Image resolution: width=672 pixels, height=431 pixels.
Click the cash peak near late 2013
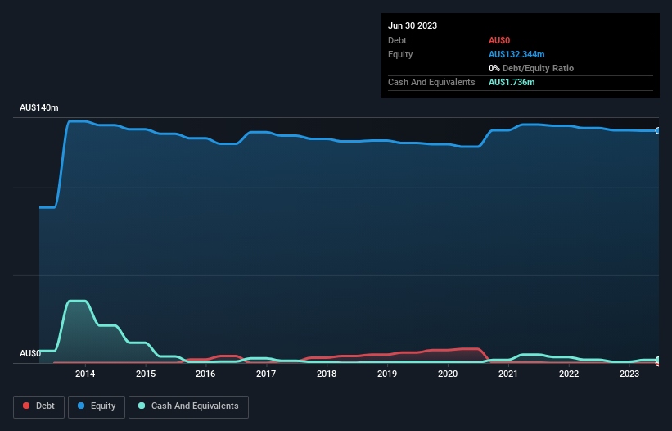[78, 301]
